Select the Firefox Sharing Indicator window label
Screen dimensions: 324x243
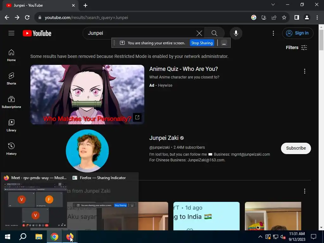[103, 178]
